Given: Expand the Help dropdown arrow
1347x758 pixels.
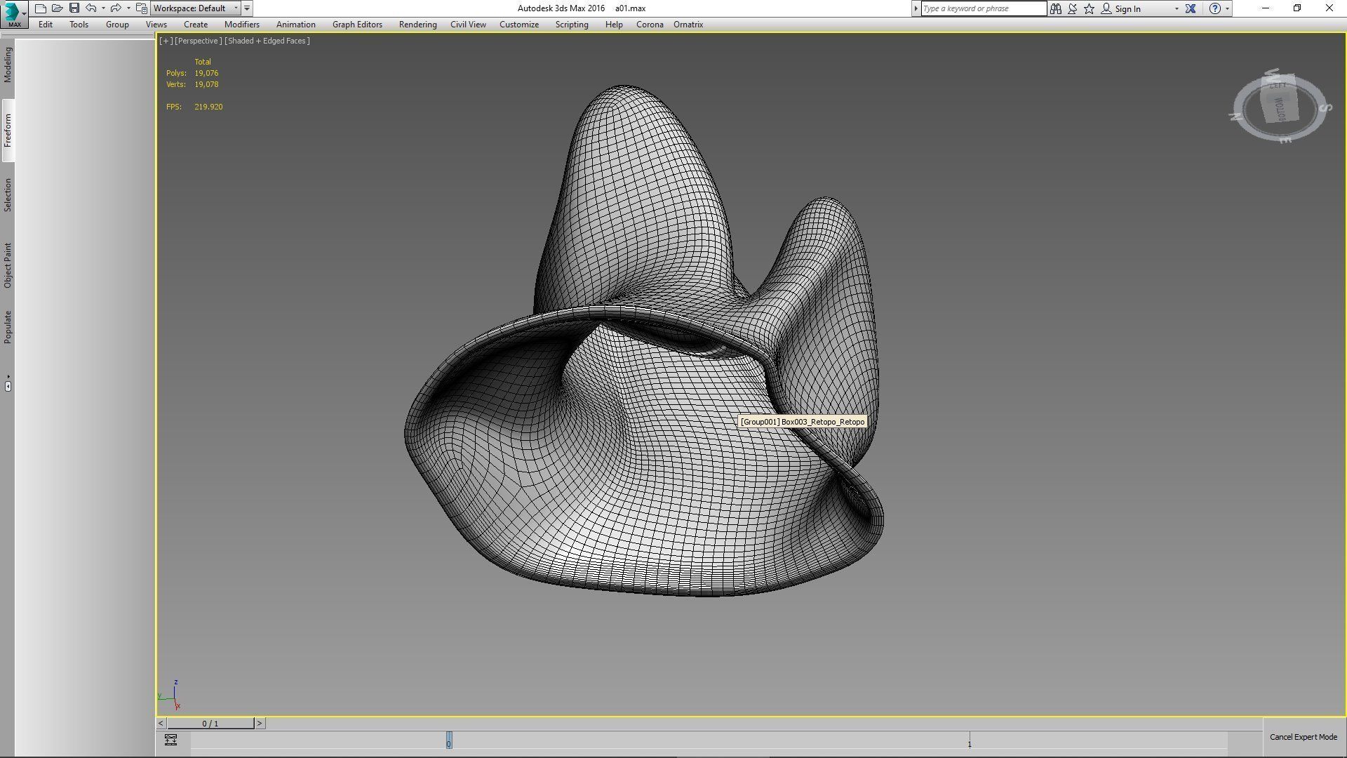Looking at the screenshot, I should click(1227, 8).
